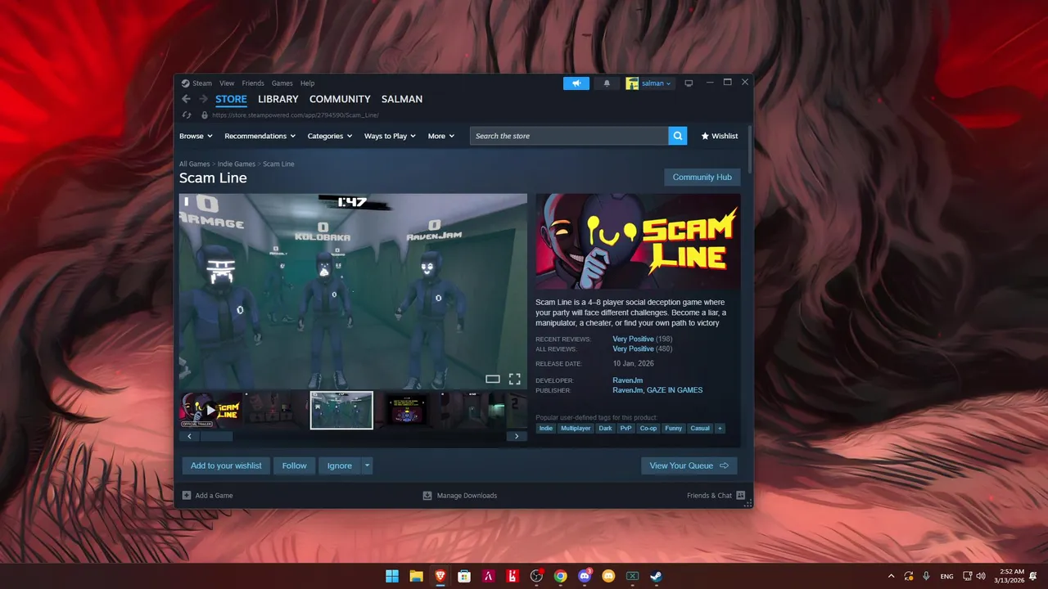Click the Ignore button

[x=340, y=465]
